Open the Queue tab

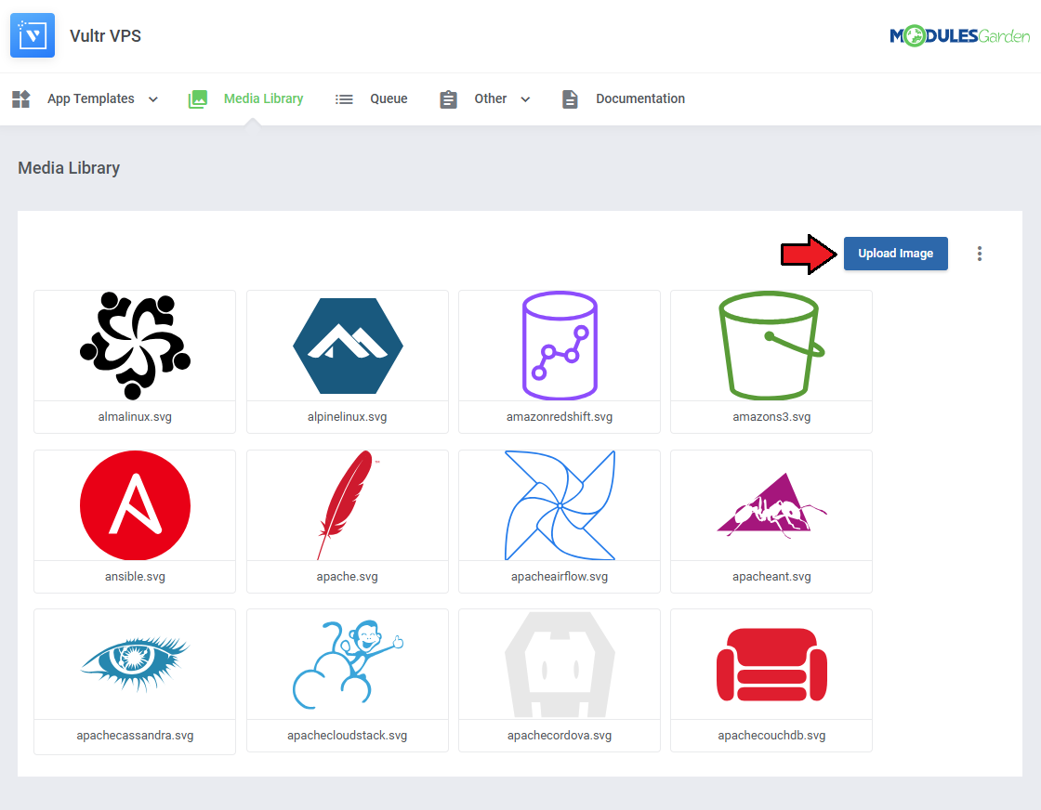(x=389, y=98)
